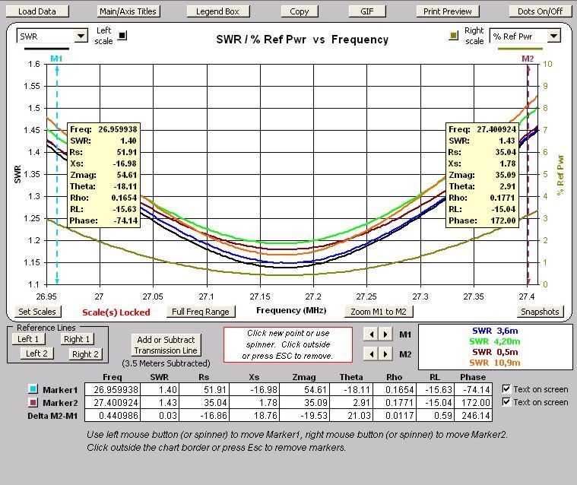
Task: Move M1 marker left with spinner arrow
Action: coord(371,334)
